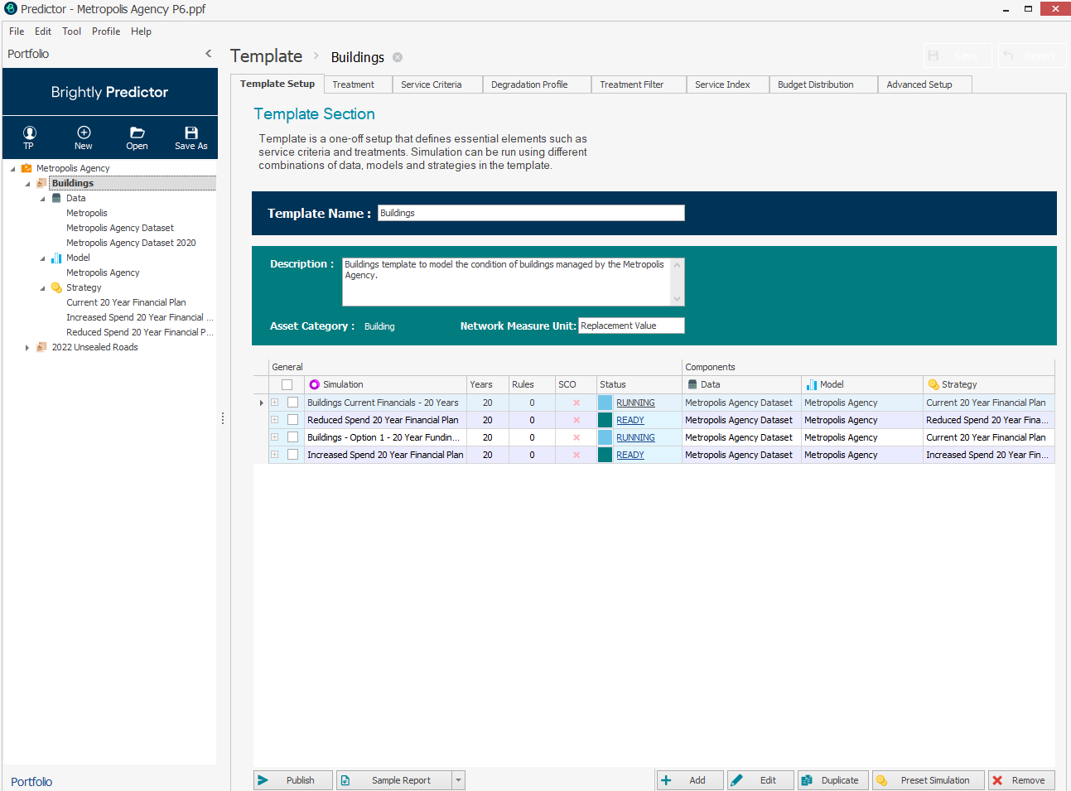Expand the Buildings Current Financials simulation row

tap(274, 403)
